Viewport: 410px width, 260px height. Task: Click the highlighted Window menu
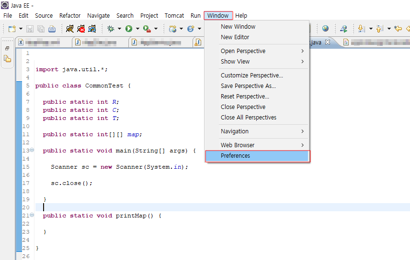[218, 16]
